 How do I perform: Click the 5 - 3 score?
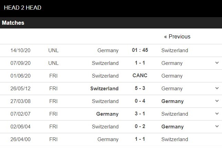click(x=140, y=88)
